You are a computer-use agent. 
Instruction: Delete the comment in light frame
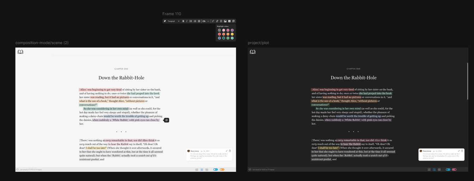click(x=230, y=151)
